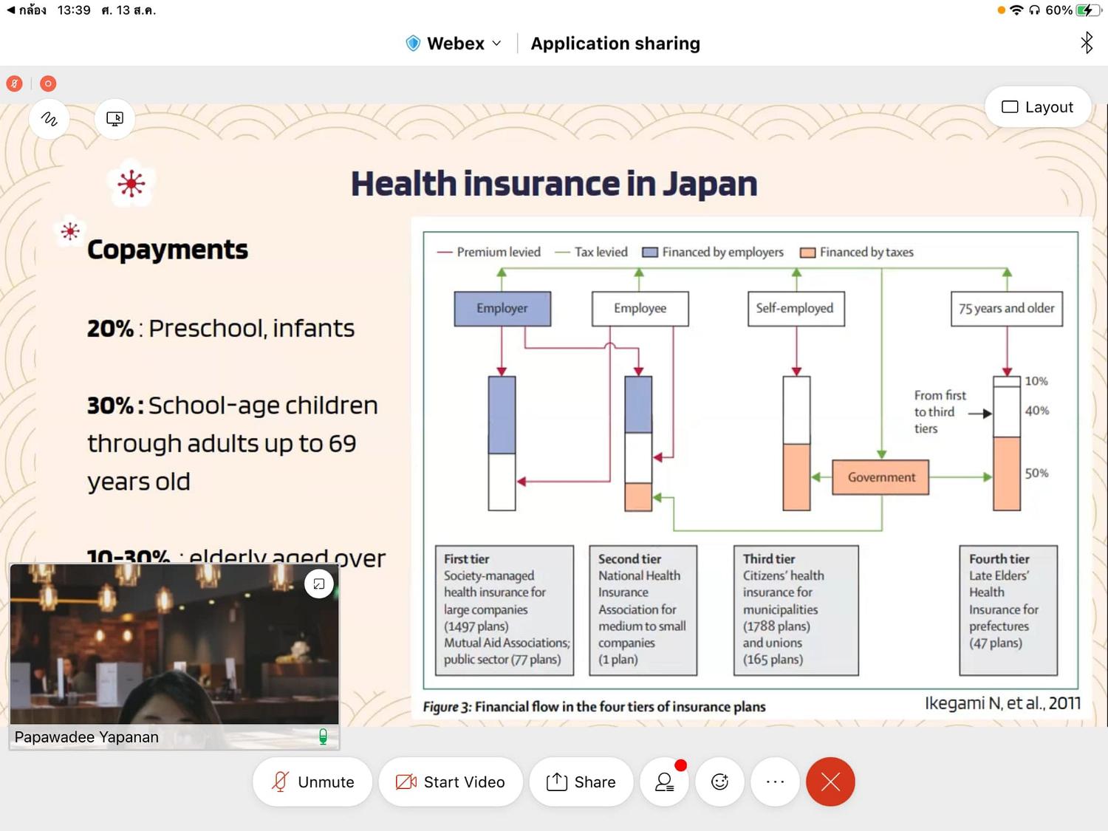Tap the Webex shield icon
This screenshot has height=831, width=1108.
[x=413, y=44]
